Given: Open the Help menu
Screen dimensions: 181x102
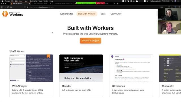Looking at the screenshot, I should pyautogui.click(x=51, y=1).
